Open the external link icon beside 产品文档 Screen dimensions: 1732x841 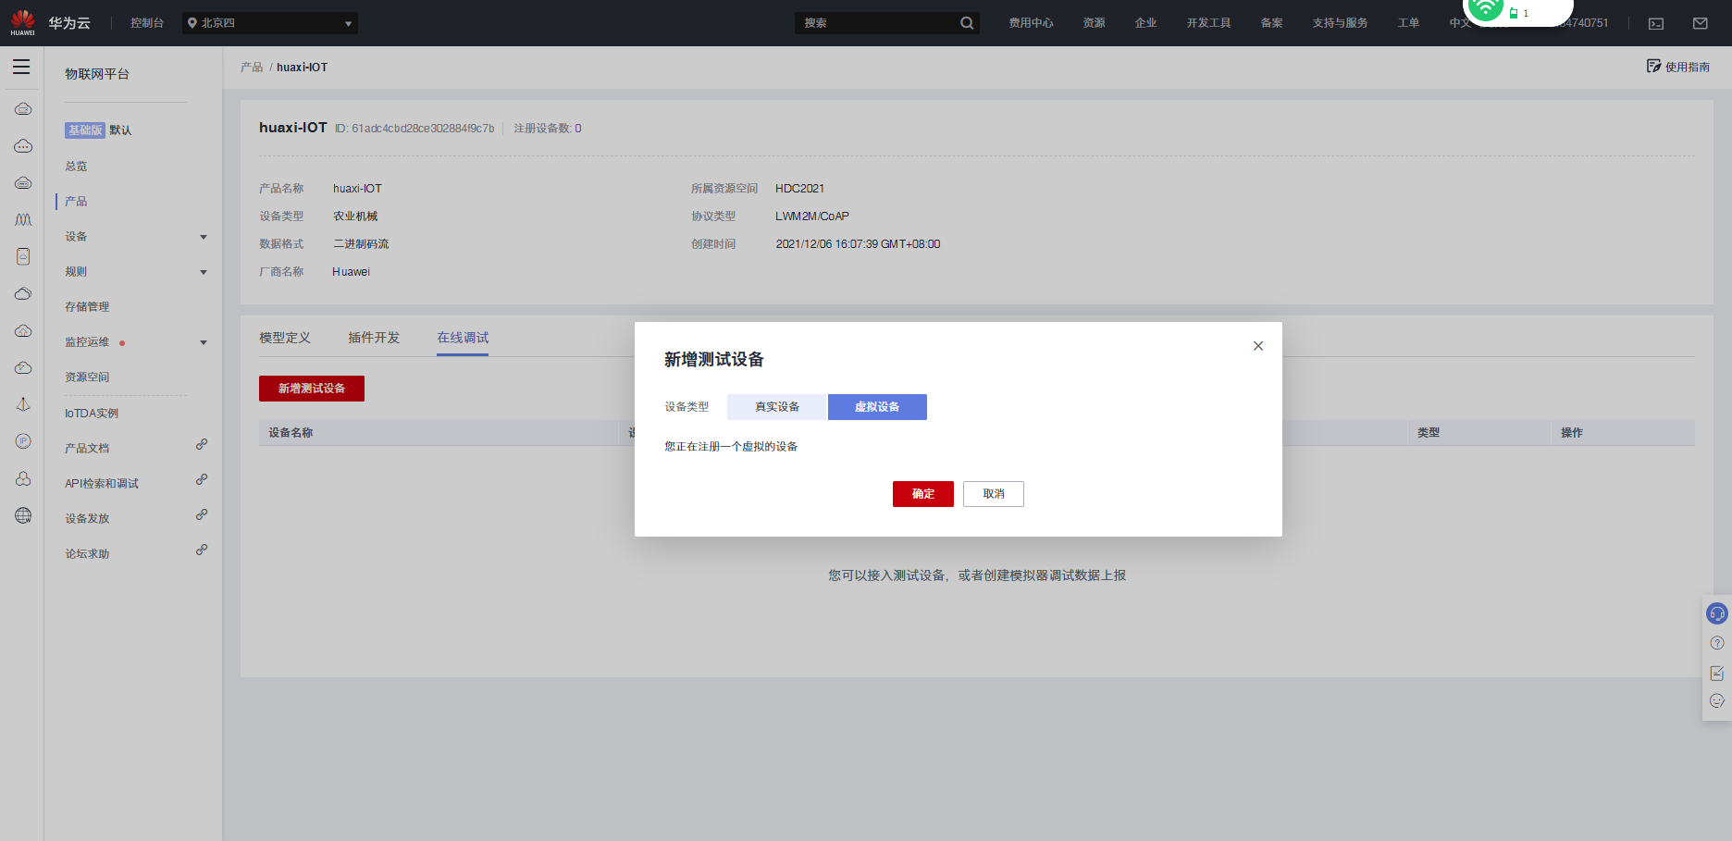[202, 444]
